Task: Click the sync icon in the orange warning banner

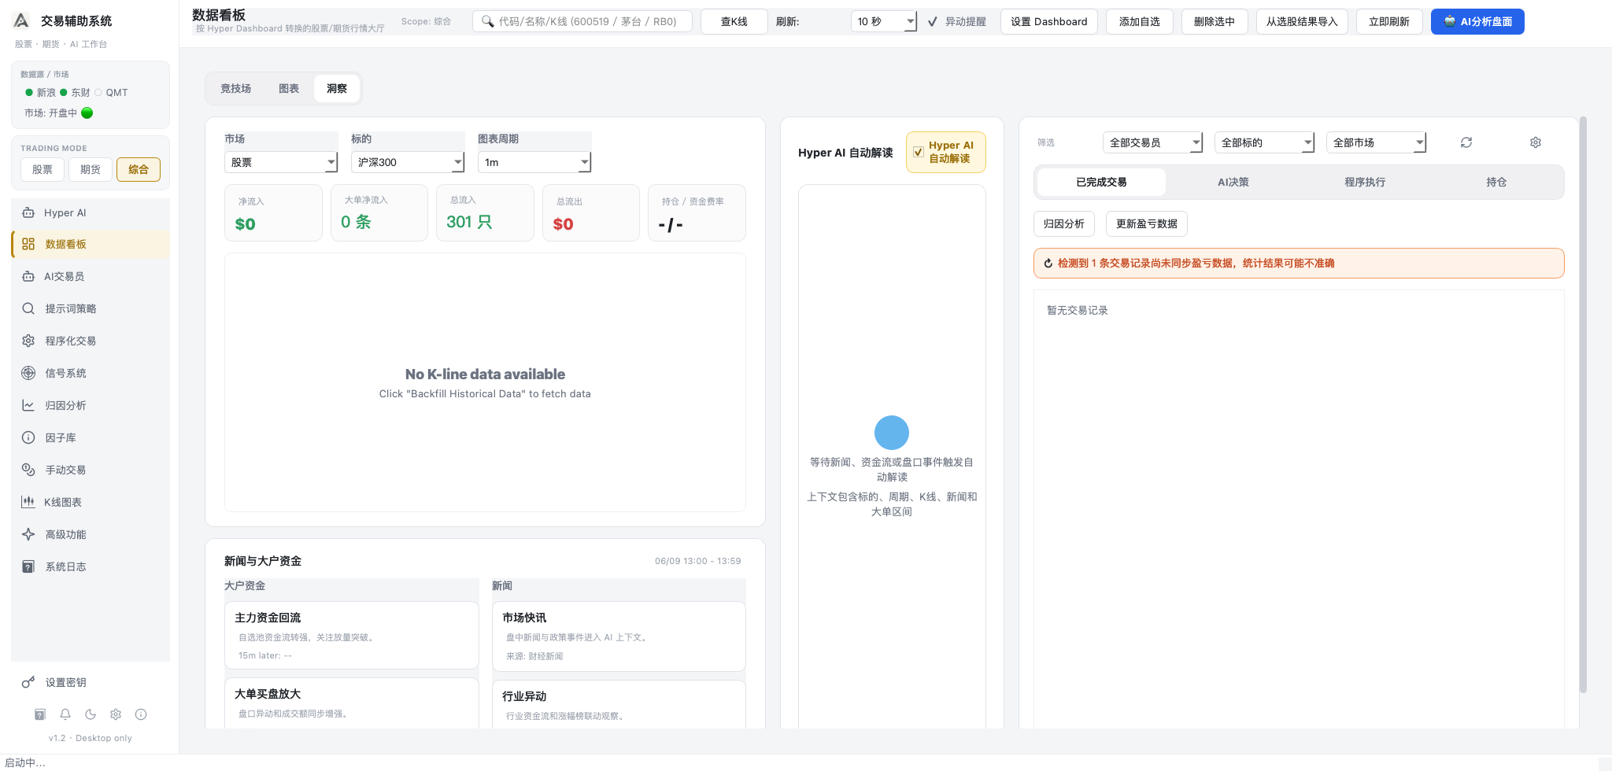Action: (1048, 264)
